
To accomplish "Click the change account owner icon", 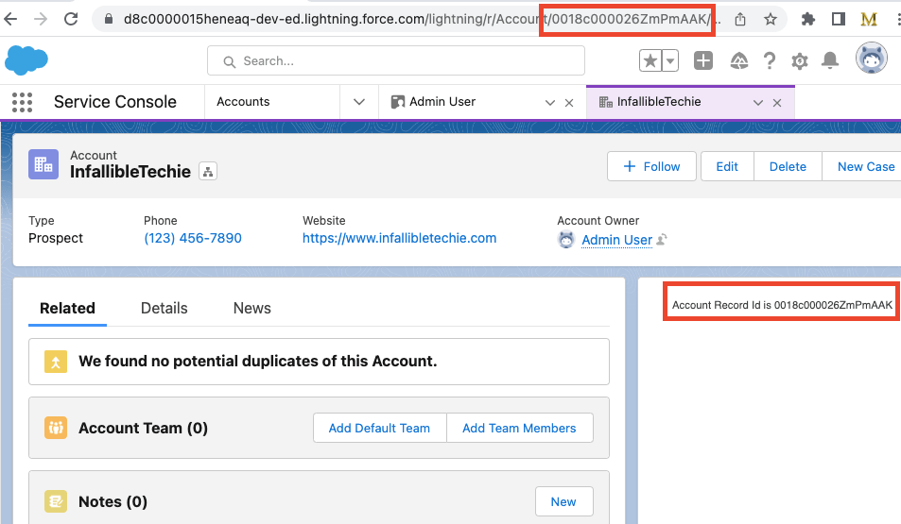I will coord(662,239).
